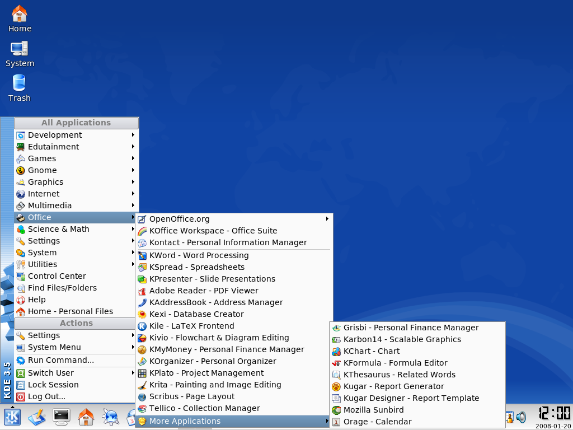
Task: Launch KAddressBook - Address Manager
Action: 234,302
